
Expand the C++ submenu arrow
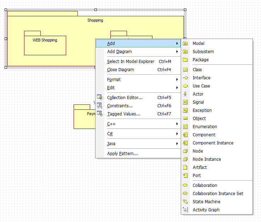coord(177,124)
